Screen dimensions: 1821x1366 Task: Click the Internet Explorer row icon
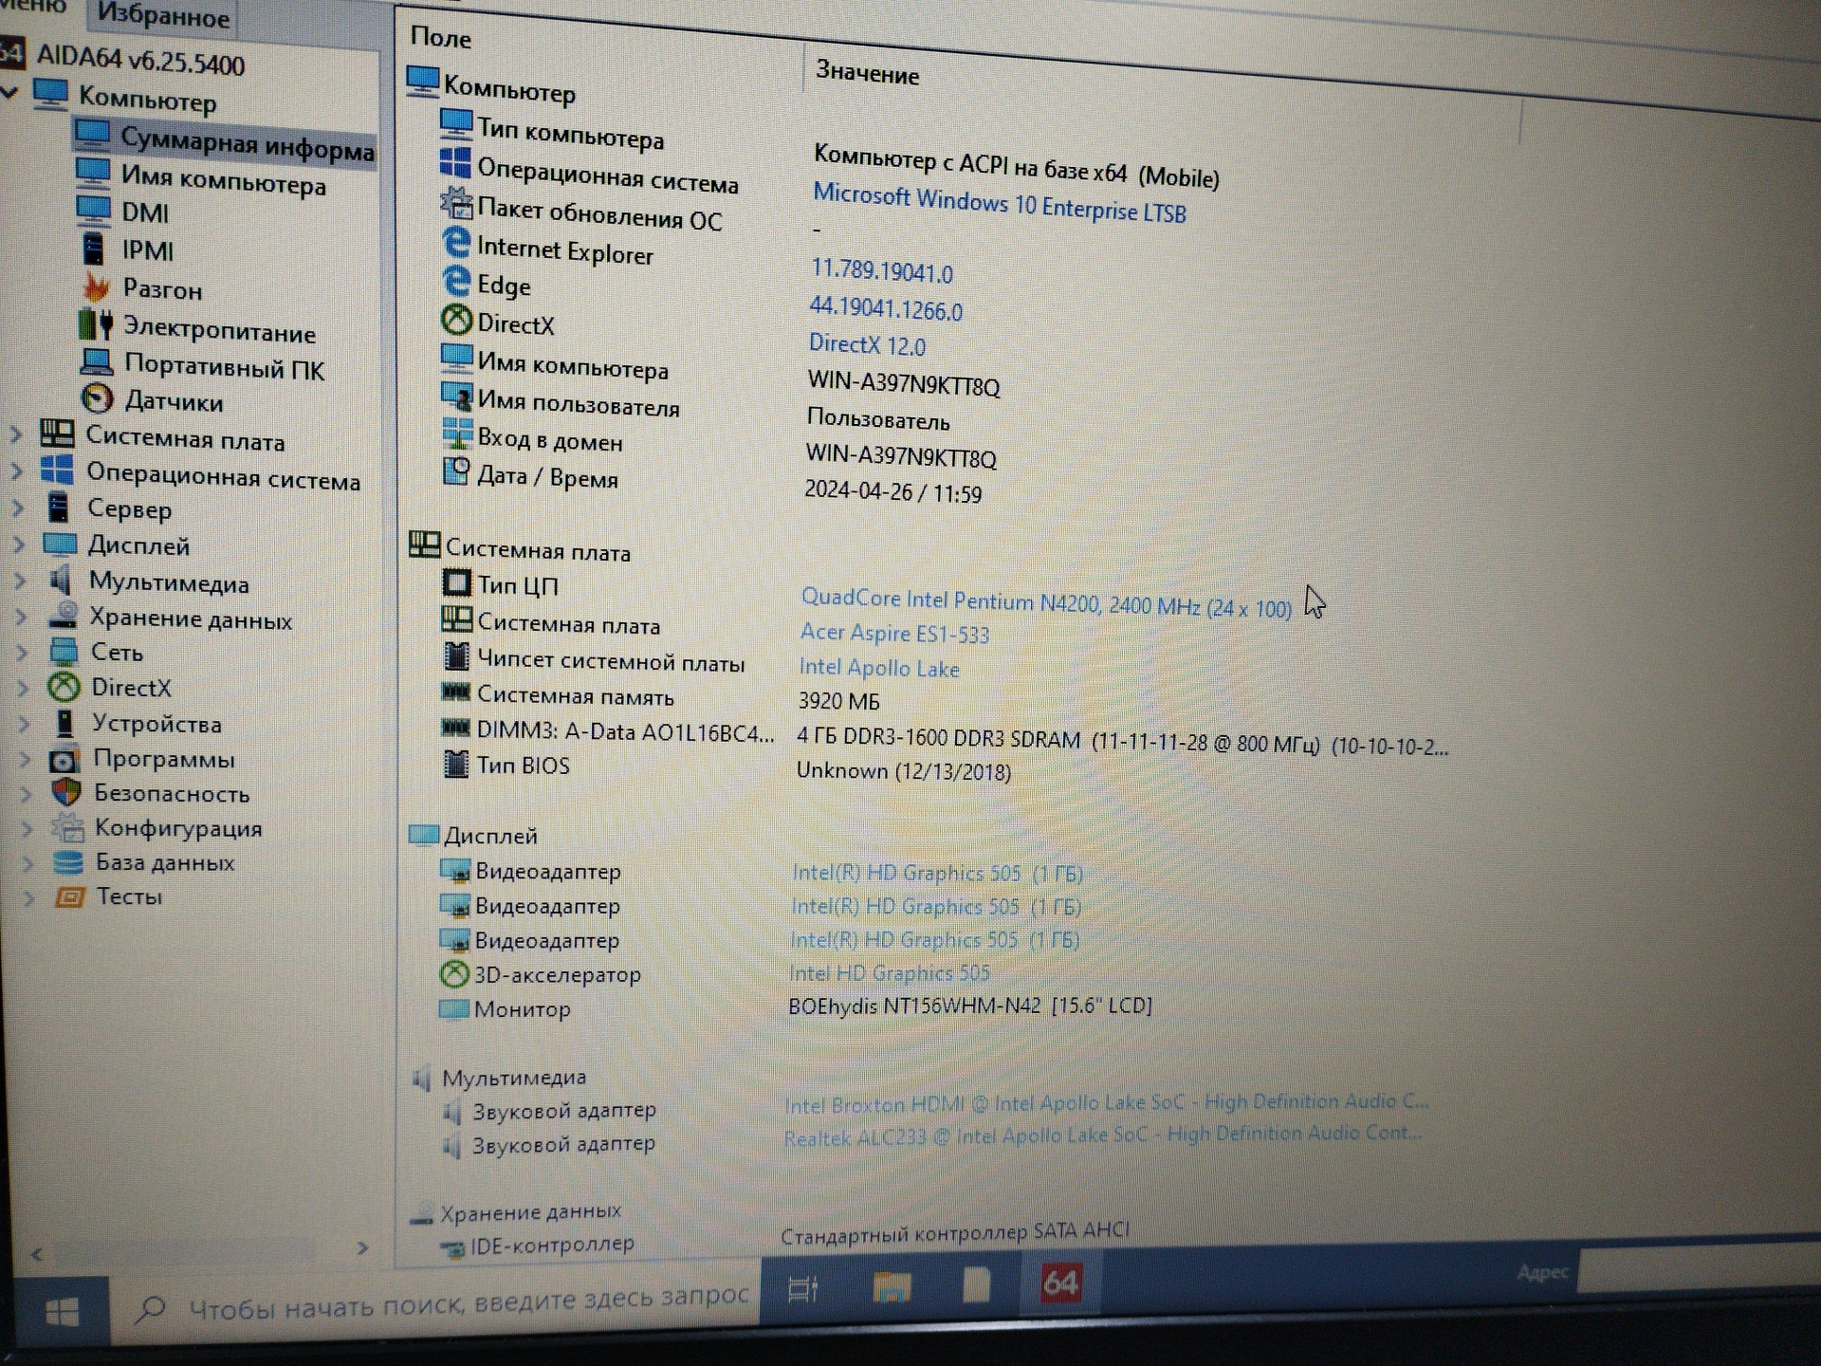pyautogui.click(x=456, y=243)
